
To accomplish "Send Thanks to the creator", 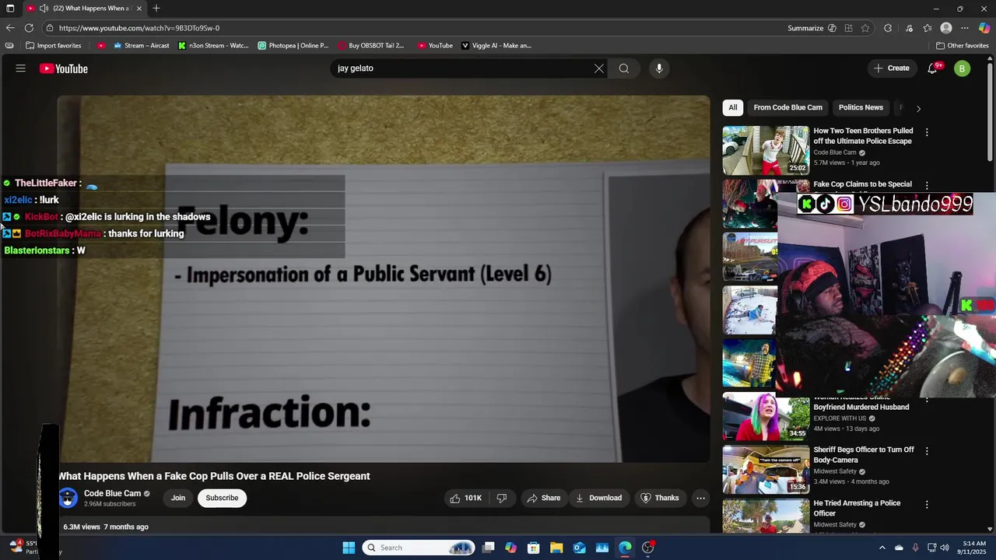I will point(659,498).
